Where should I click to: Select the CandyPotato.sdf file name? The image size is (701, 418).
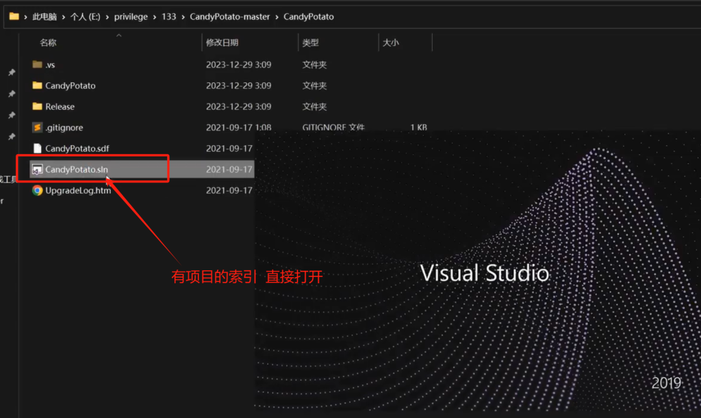[77, 148]
